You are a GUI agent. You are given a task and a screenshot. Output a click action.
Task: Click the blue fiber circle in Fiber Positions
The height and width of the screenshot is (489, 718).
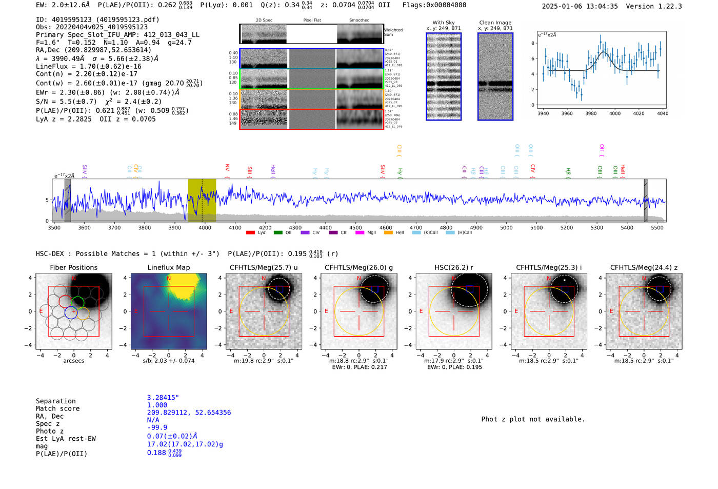(71, 312)
